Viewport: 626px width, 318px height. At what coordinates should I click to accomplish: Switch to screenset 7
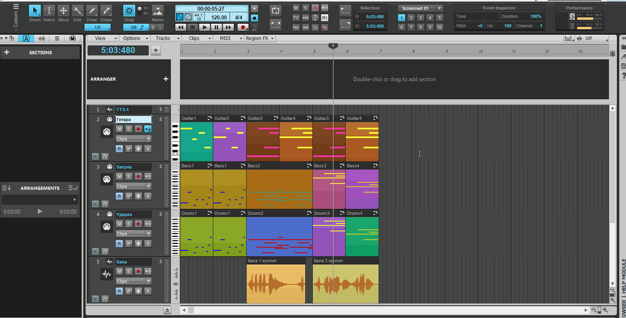(411, 27)
